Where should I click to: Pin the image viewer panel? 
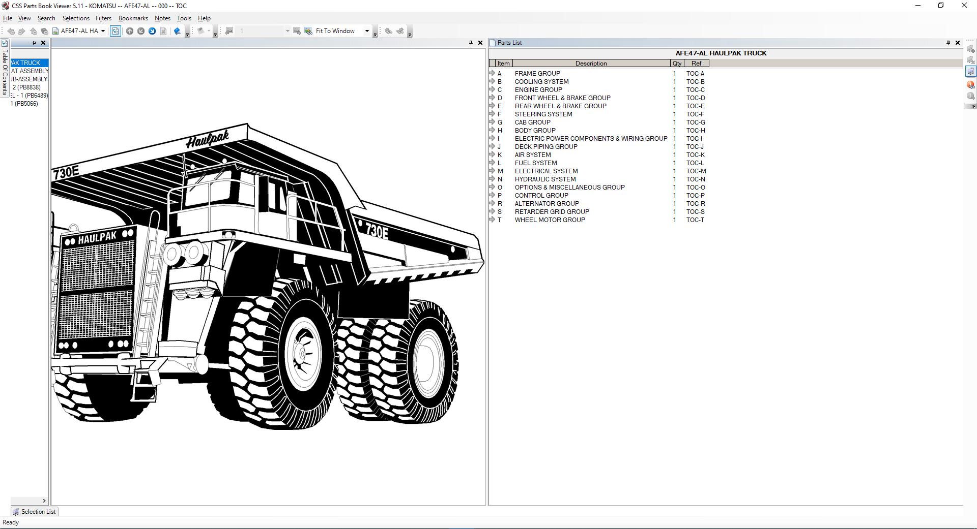(471, 43)
